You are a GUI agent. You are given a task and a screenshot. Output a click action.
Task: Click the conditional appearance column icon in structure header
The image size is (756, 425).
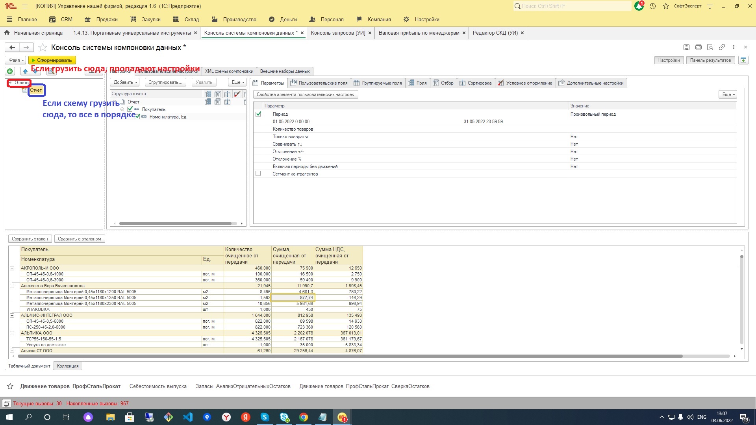[x=237, y=94]
